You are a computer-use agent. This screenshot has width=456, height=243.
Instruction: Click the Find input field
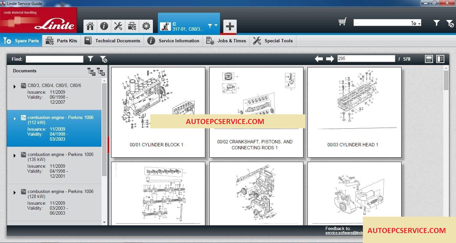54,59
